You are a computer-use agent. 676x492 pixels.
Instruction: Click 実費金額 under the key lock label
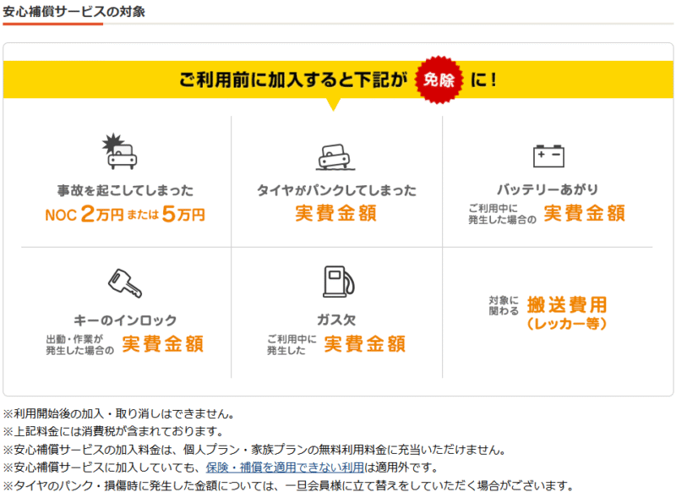click(x=162, y=344)
